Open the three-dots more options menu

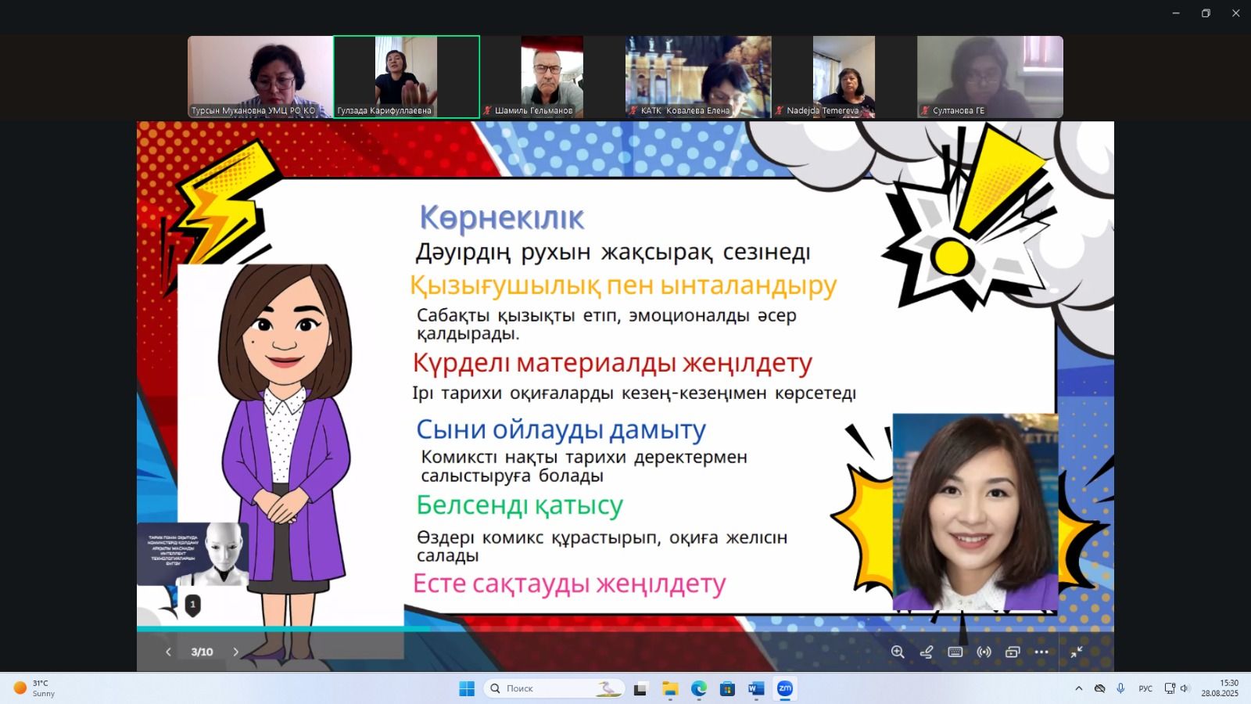pyautogui.click(x=1041, y=652)
